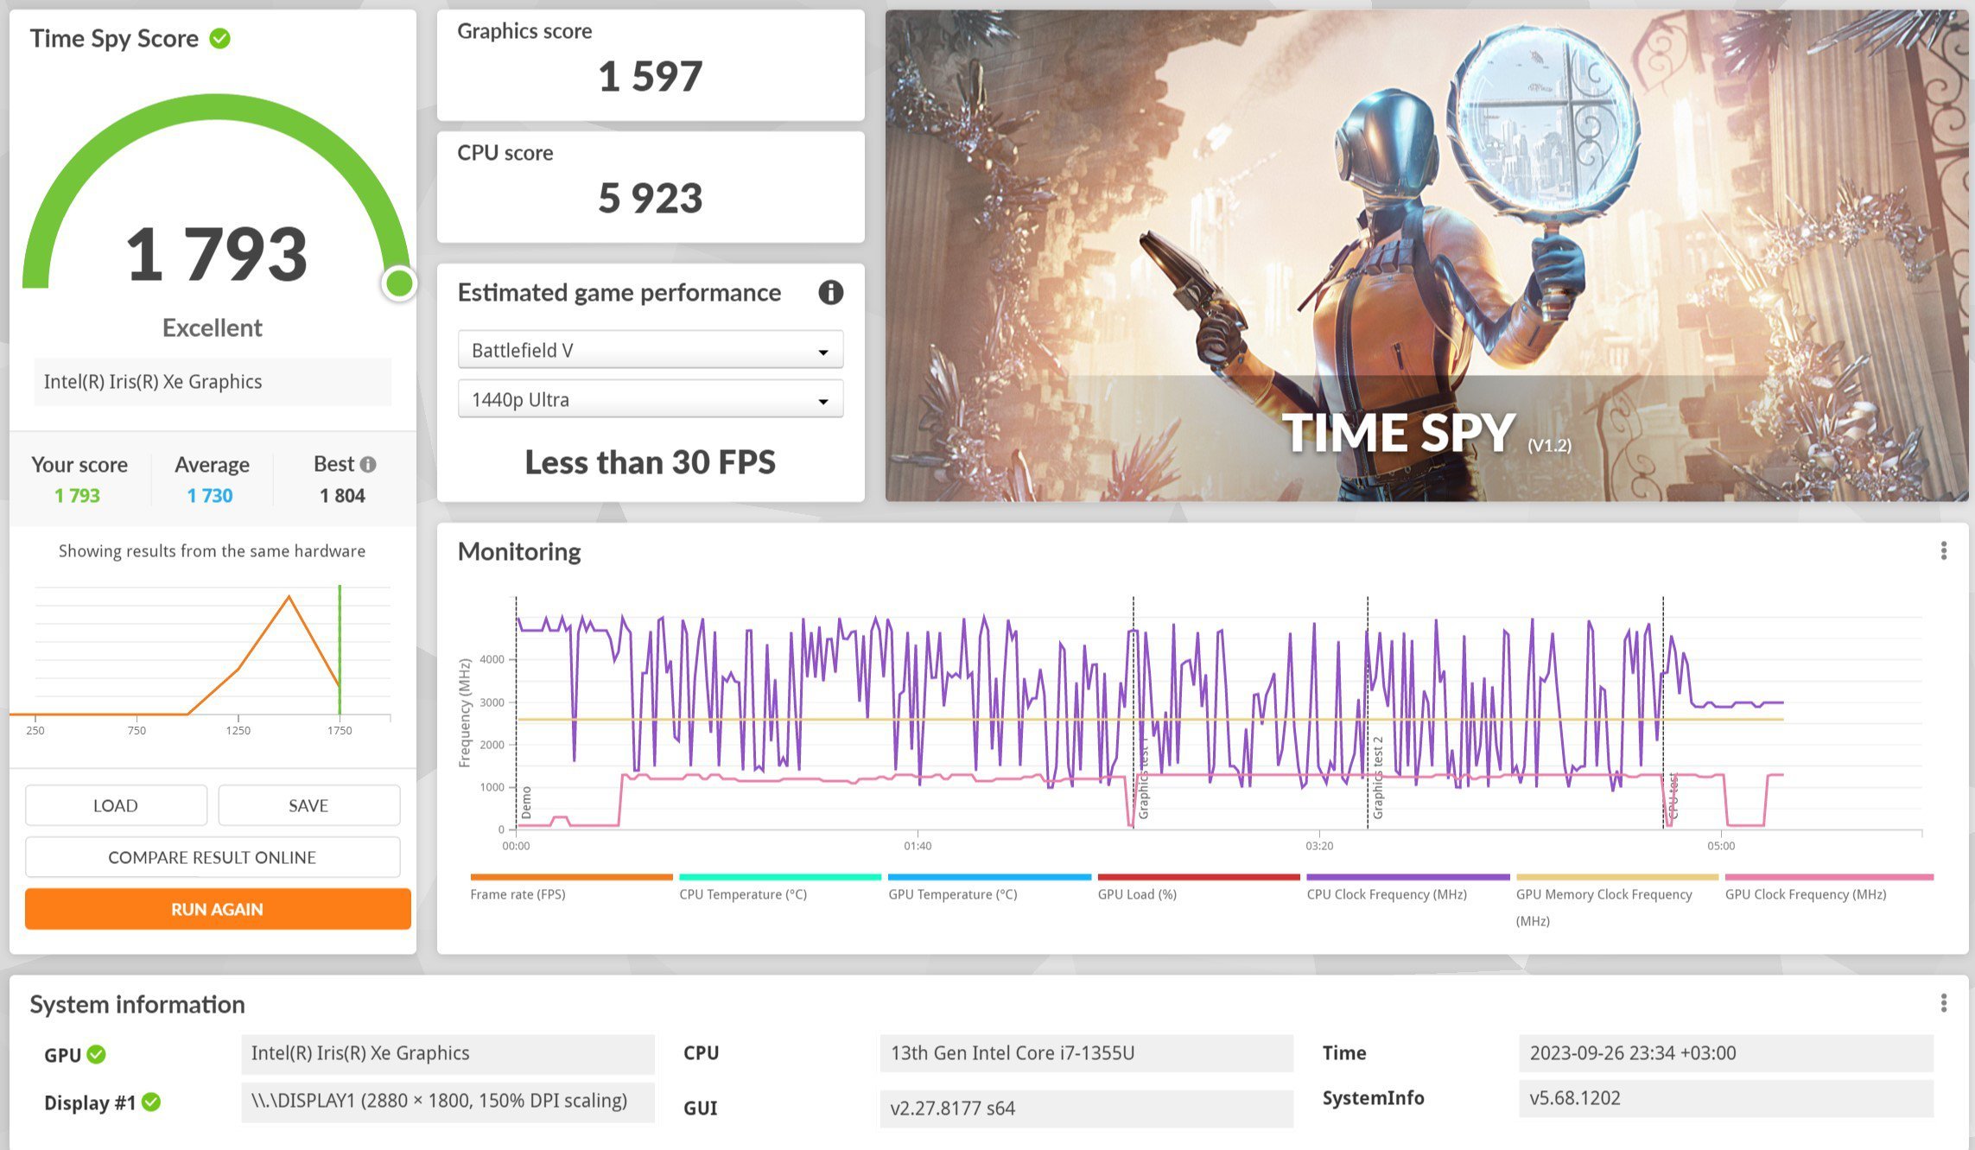Scroll the monitoring graph timeline

[x=1204, y=846]
